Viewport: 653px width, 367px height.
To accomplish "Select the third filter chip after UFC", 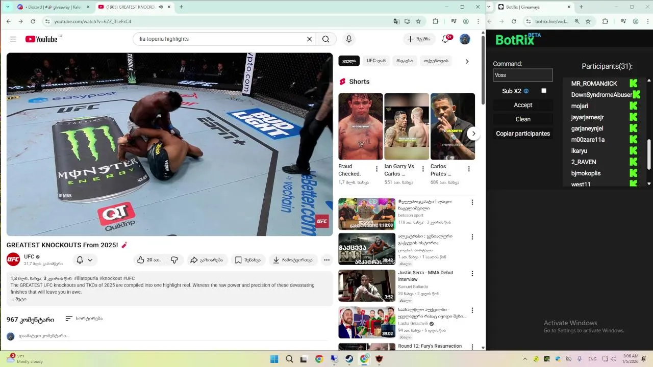I will point(405,61).
